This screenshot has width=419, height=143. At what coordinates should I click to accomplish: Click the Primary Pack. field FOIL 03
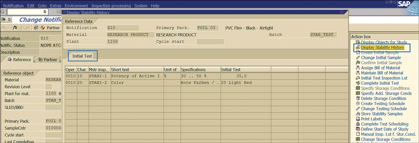click(x=208, y=28)
